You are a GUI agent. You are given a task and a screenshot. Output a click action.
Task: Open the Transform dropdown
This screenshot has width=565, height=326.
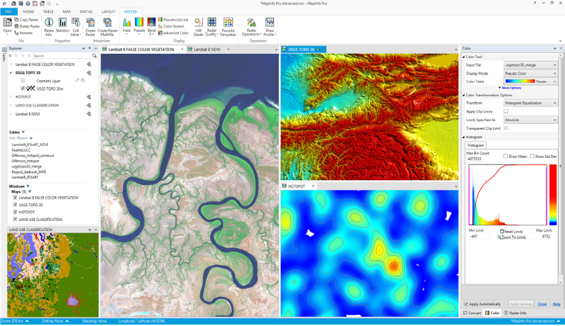530,103
